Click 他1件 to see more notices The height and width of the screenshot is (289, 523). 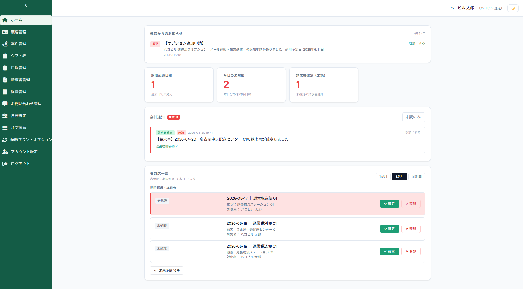point(419,34)
